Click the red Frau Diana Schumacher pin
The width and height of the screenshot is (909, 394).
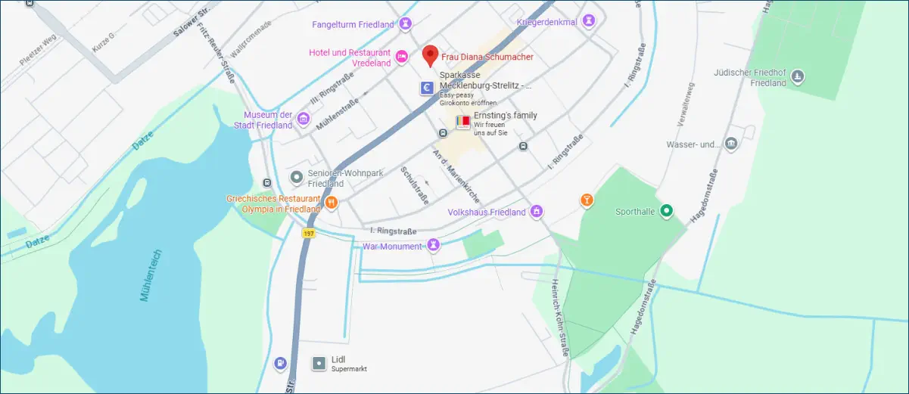click(x=430, y=56)
